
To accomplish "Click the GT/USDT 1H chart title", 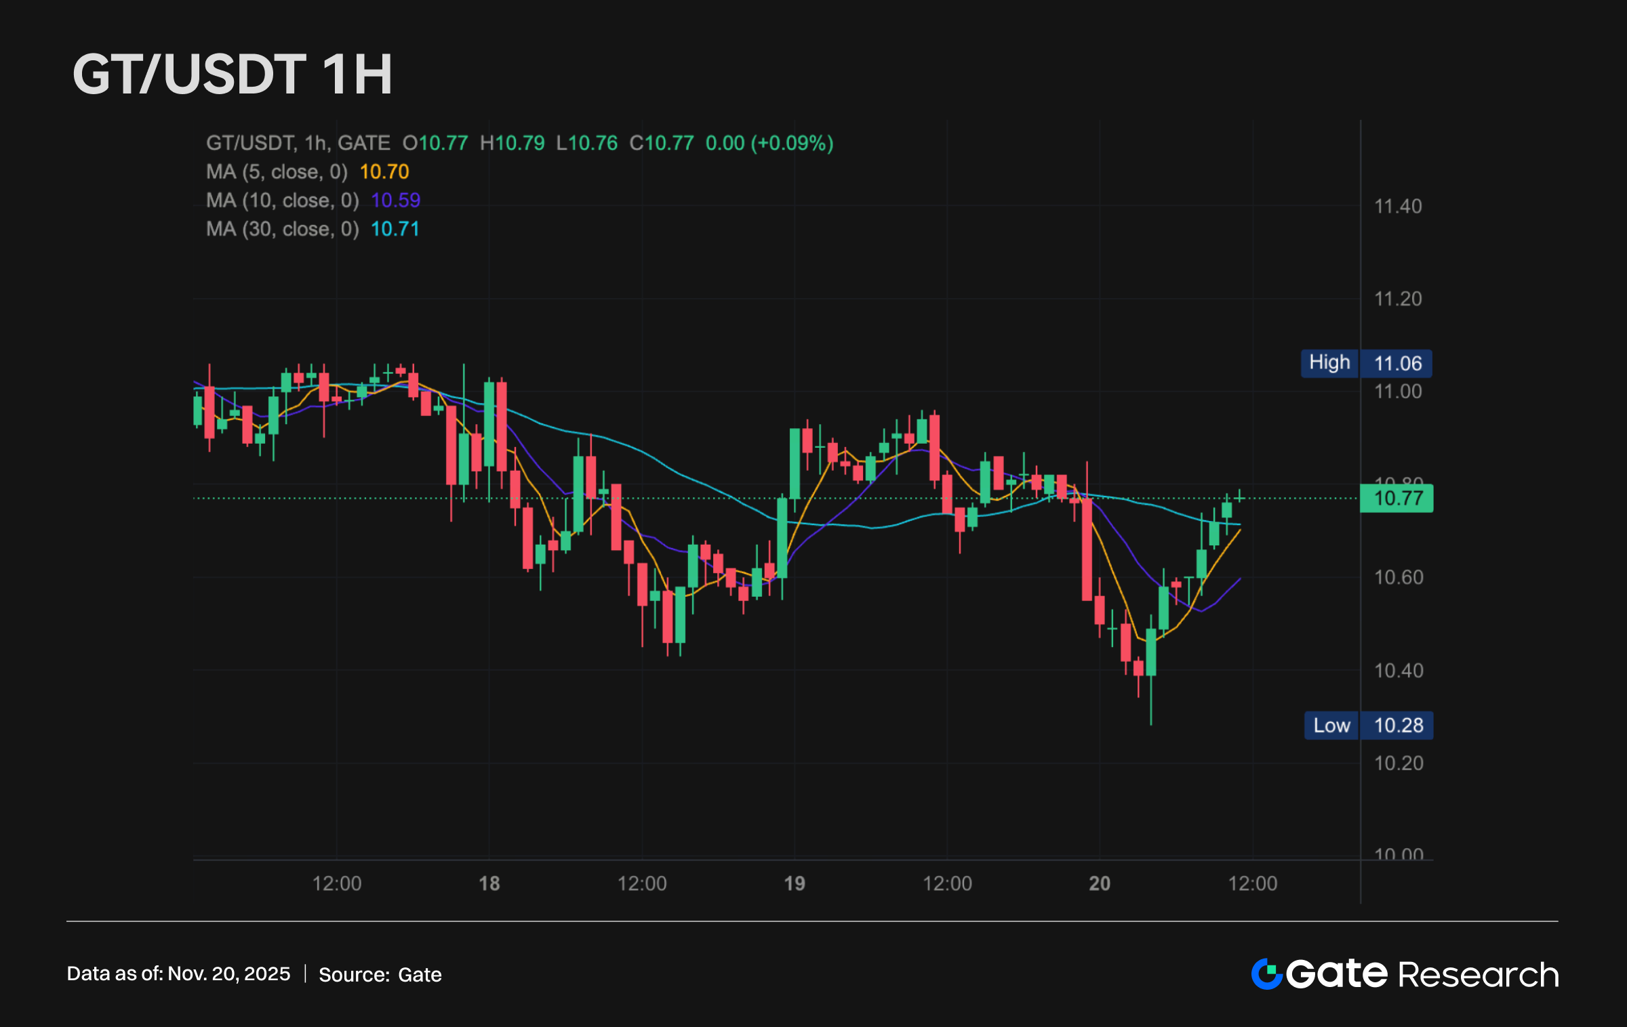I will tap(233, 74).
